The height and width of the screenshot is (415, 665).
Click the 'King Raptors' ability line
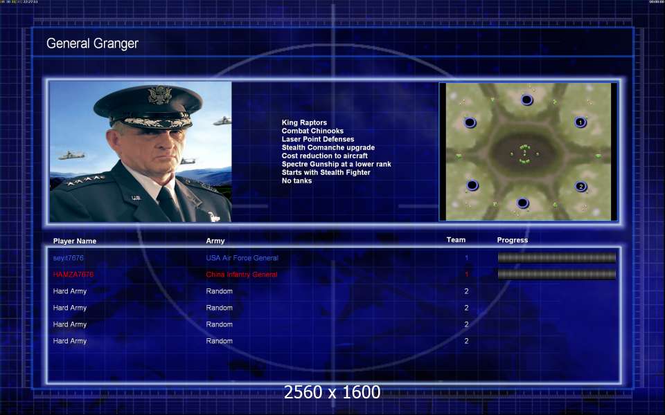click(x=304, y=122)
